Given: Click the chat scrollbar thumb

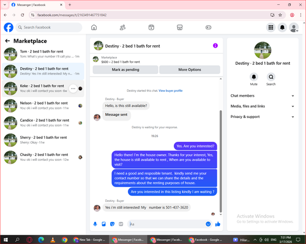Looking at the screenshot, I should tap(220, 161).
